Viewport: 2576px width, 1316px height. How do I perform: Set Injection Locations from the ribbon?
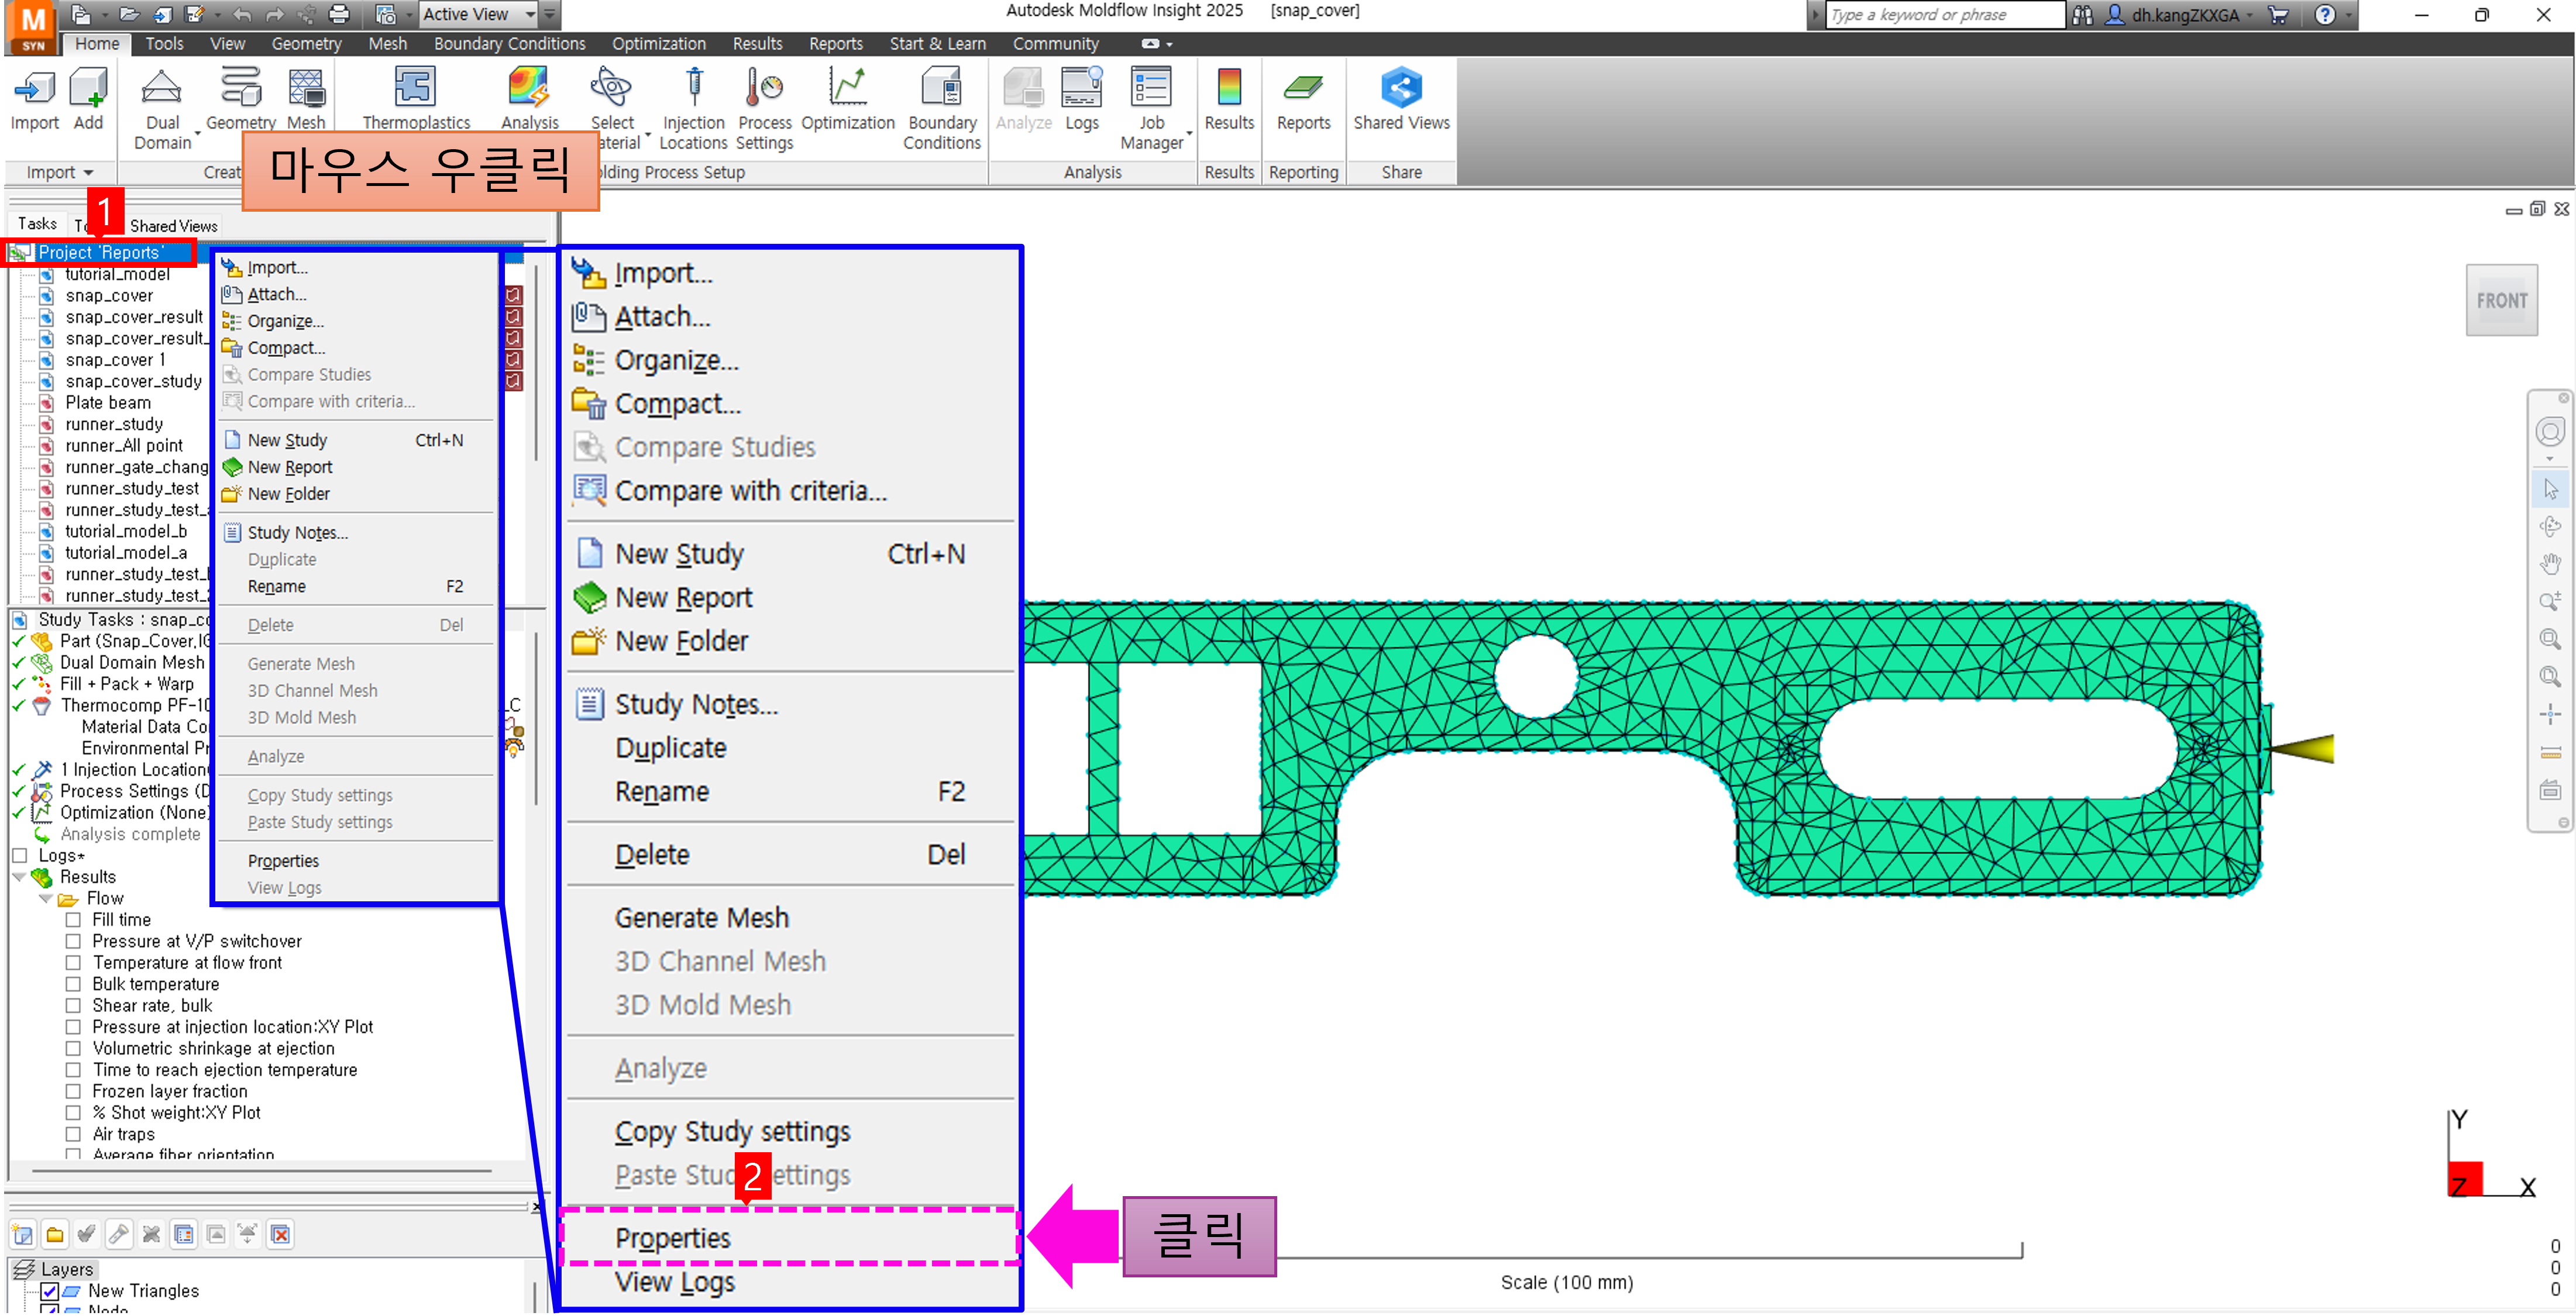tap(694, 88)
